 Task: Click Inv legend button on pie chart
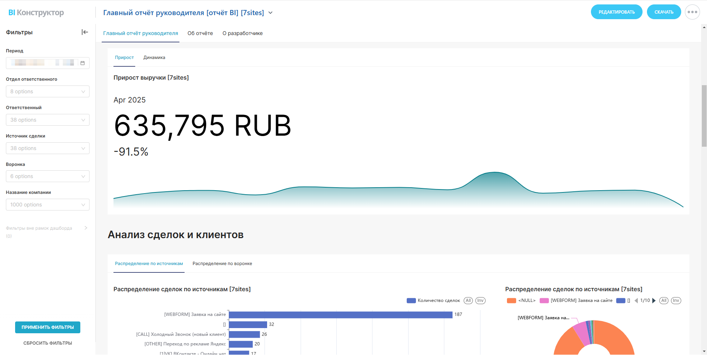[676, 300]
